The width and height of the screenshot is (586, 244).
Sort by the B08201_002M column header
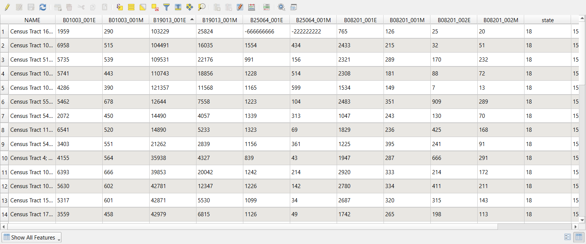click(501, 20)
